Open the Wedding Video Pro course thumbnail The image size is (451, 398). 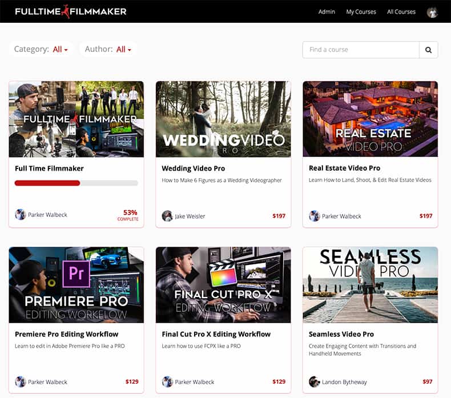(223, 119)
